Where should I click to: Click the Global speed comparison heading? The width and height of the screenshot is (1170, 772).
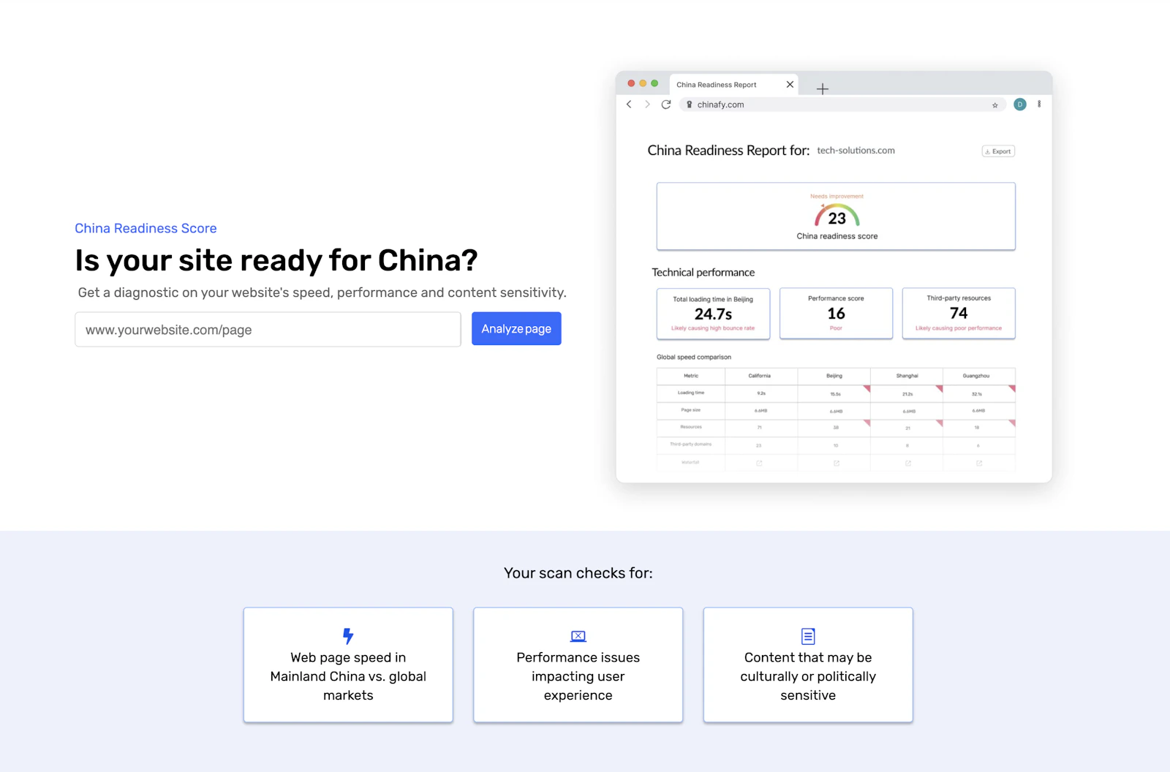[694, 357]
